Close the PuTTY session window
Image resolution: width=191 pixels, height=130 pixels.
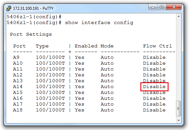point(174,7)
